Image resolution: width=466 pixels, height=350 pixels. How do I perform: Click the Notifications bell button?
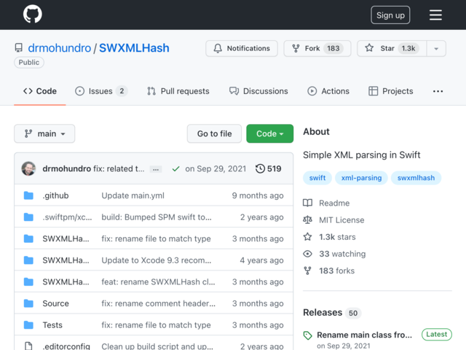242,48
